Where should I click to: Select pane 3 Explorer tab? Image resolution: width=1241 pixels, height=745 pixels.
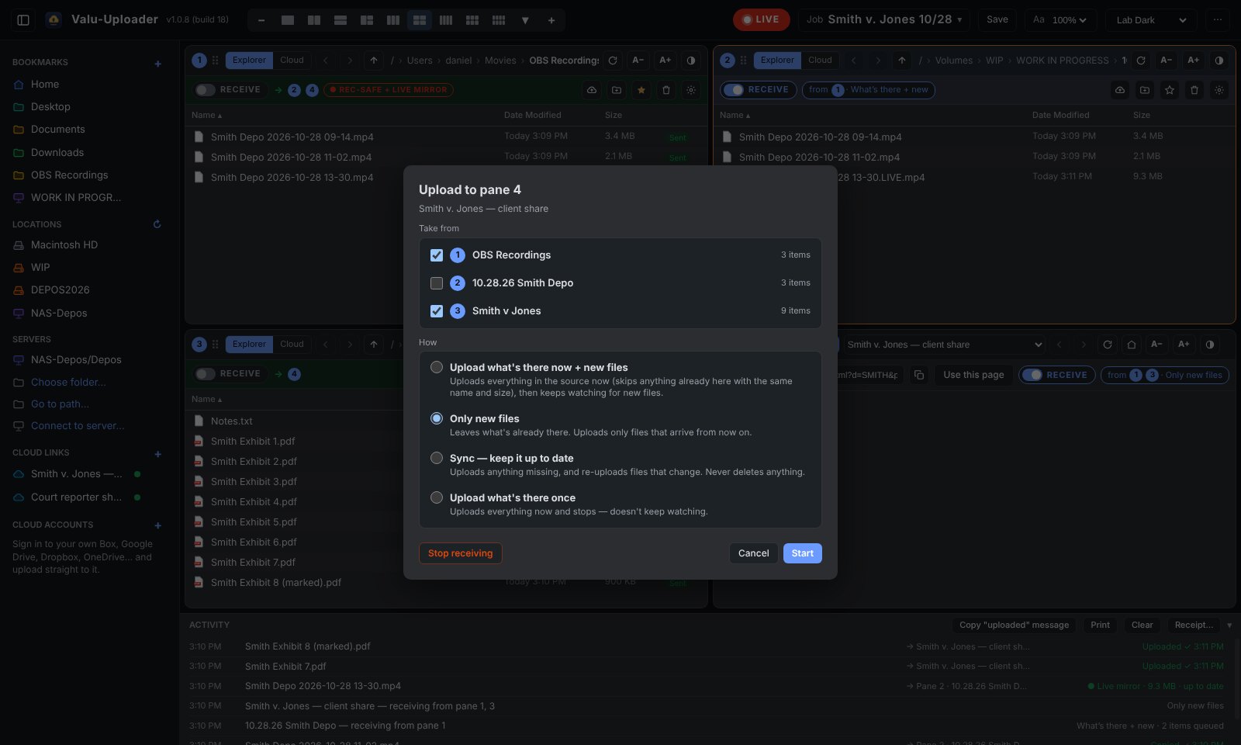[x=249, y=344]
